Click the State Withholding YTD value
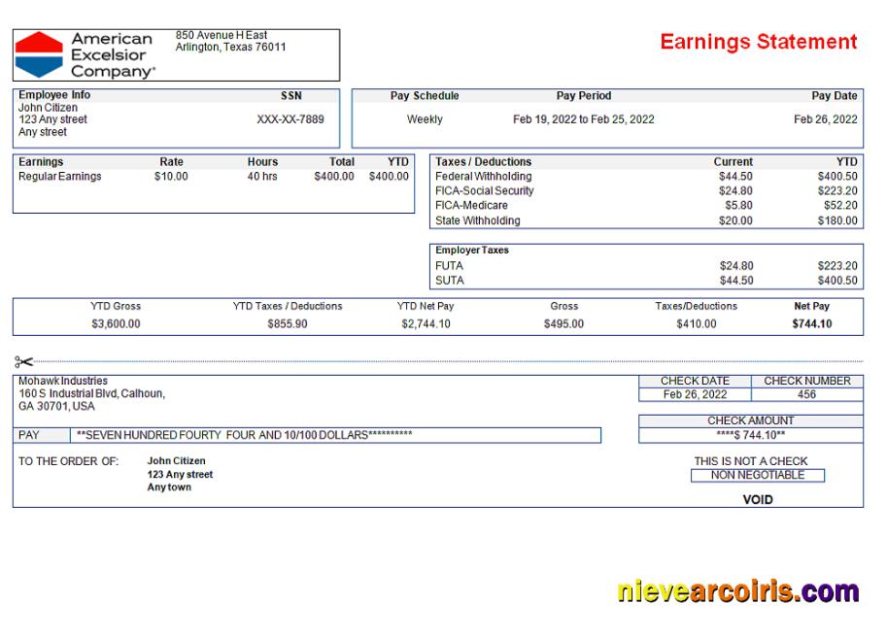The image size is (887, 638). 837,220
